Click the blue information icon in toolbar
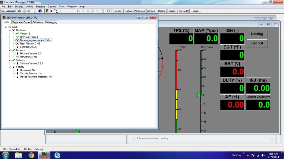Screen dimensions: 284x159 [x=40, y=11]
